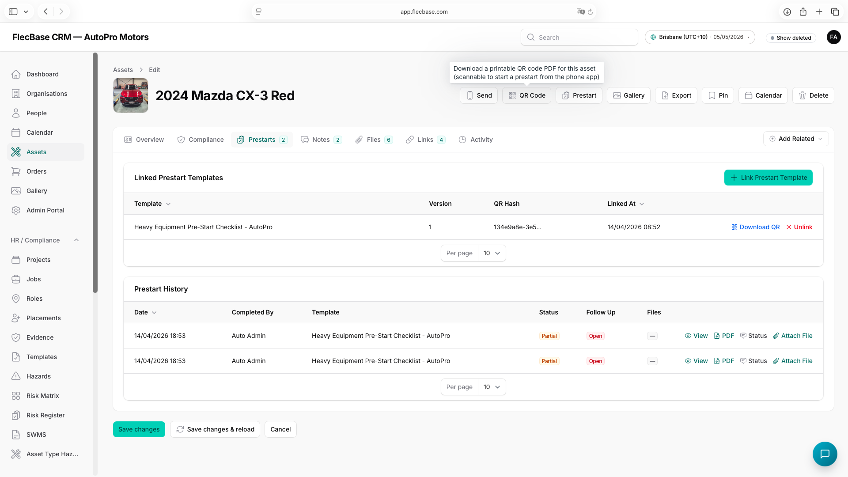This screenshot has height=477, width=848.
Task: Open the Risk Register
Action: (45, 415)
